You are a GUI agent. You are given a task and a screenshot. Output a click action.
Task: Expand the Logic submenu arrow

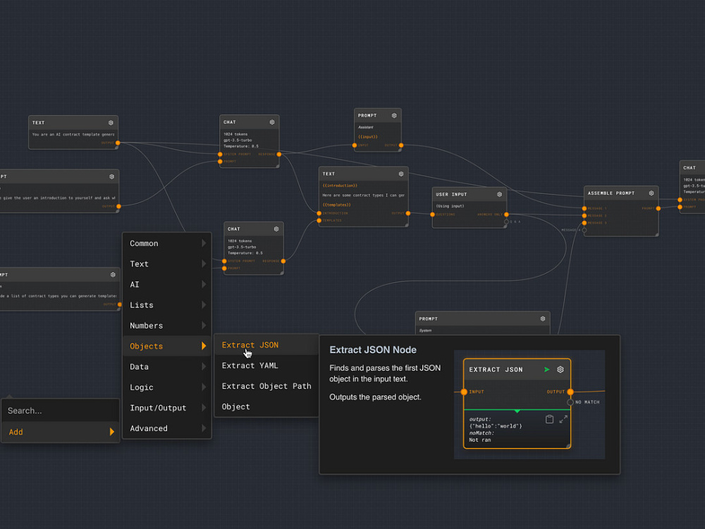coord(204,387)
